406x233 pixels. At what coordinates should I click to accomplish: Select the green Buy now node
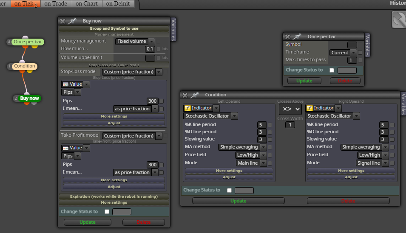27,98
